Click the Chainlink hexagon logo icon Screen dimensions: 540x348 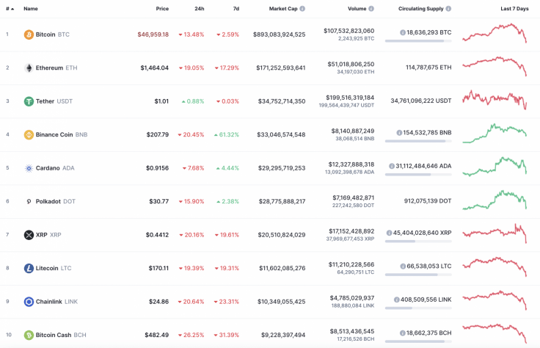[29, 302]
